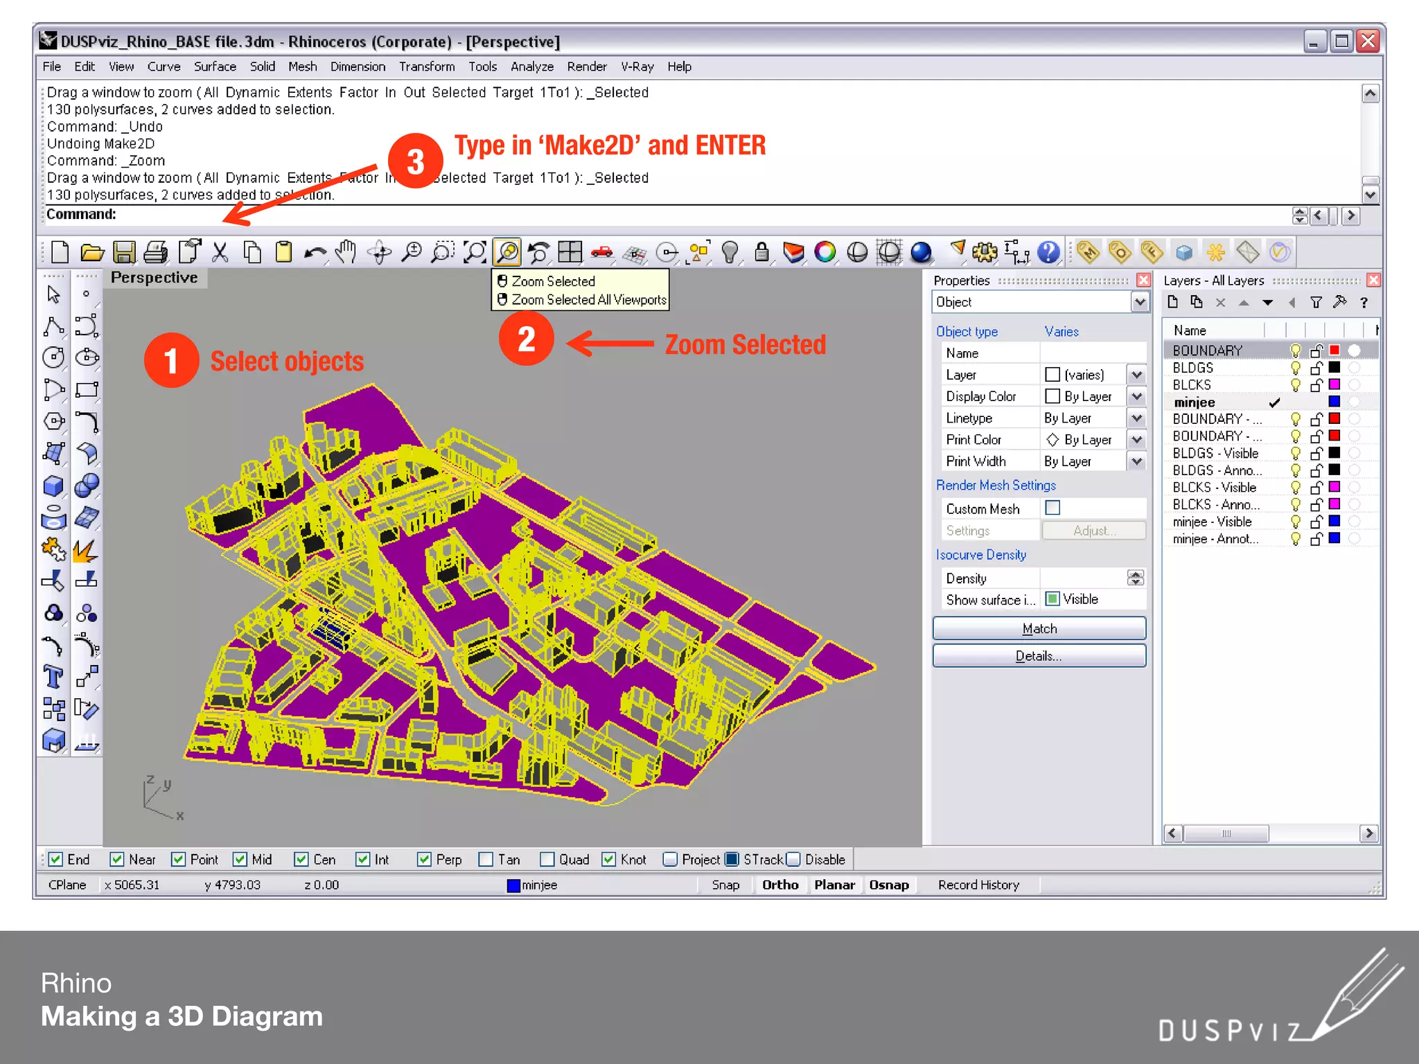Click the light bulb hide icon
1419x1064 pixels.
(729, 252)
